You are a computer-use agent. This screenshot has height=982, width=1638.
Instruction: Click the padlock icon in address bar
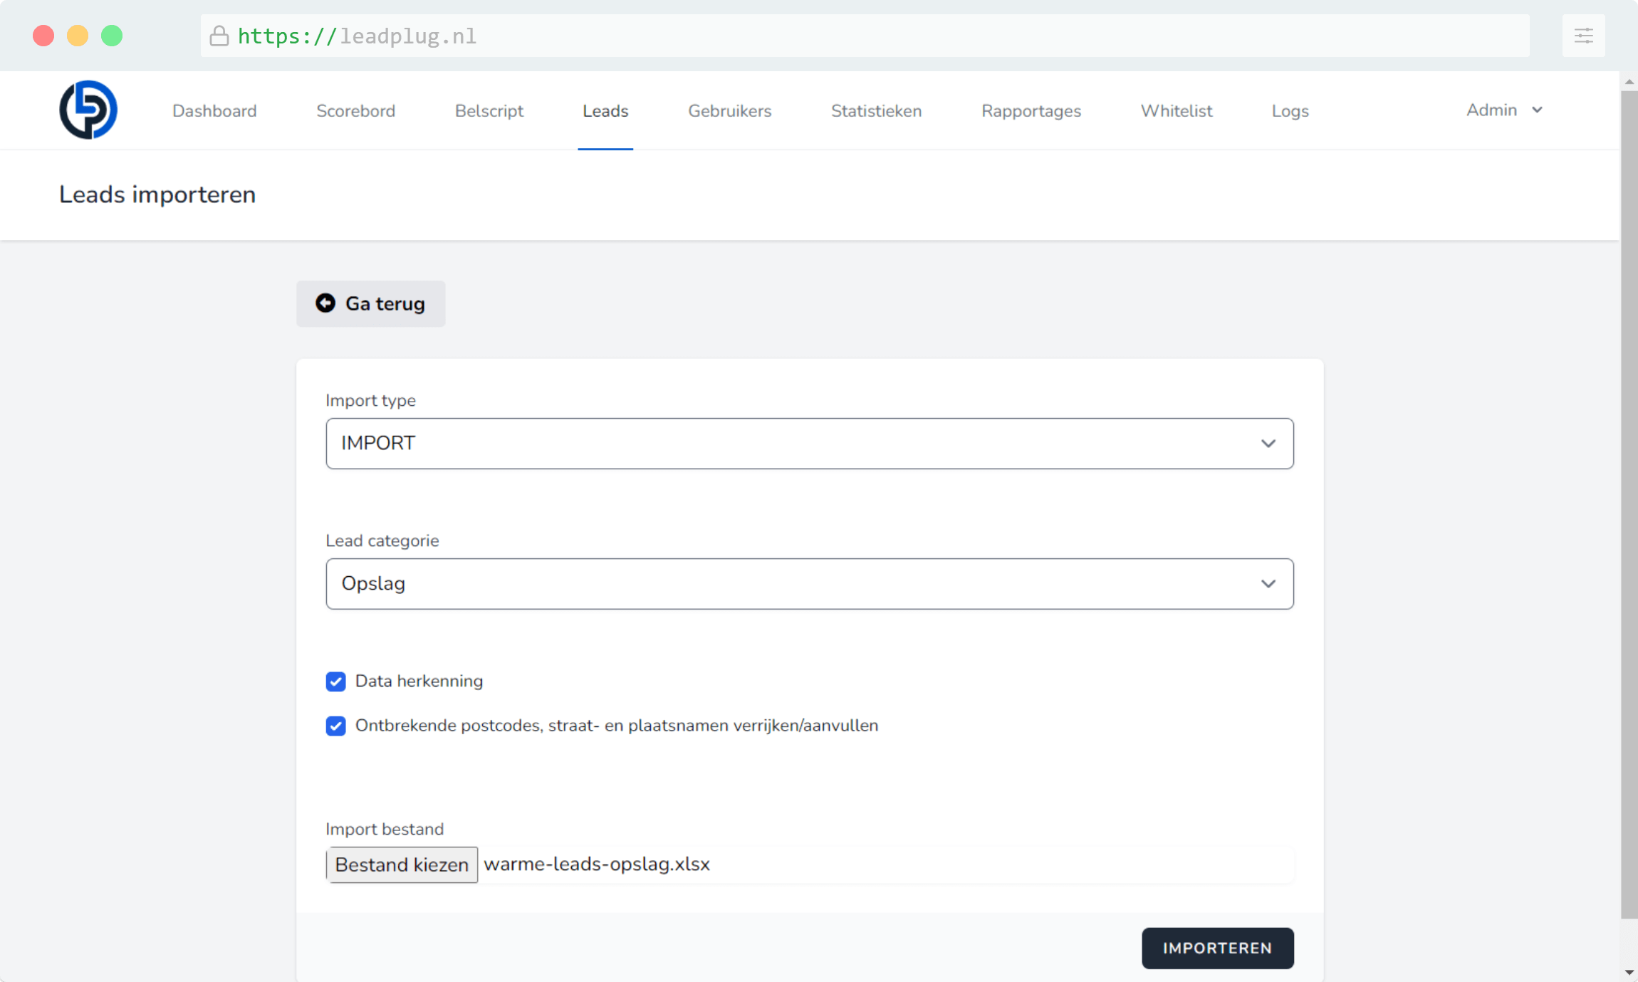point(219,36)
